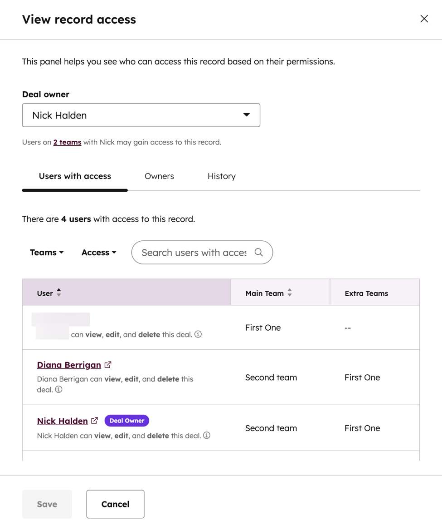This screenshot has width=442, height=531.
Task: Click the Deal Owner badge beside Nick Halden
Action: click(126, 420)
